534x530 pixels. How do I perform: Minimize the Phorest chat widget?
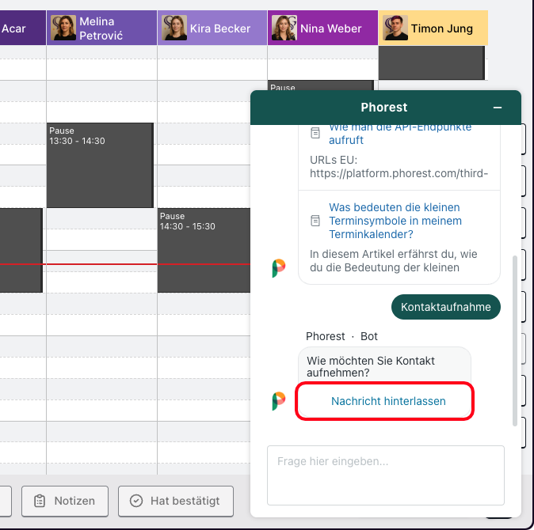pyautogui.click(x=498, y=108)
